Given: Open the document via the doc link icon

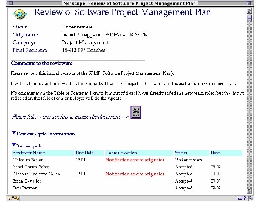Looking at the screenshot, I should [136, 112].
